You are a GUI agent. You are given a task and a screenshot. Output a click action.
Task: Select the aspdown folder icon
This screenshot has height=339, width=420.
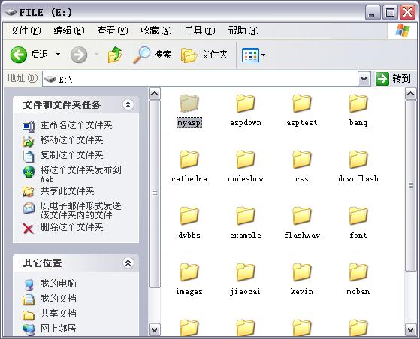(246, 103)
